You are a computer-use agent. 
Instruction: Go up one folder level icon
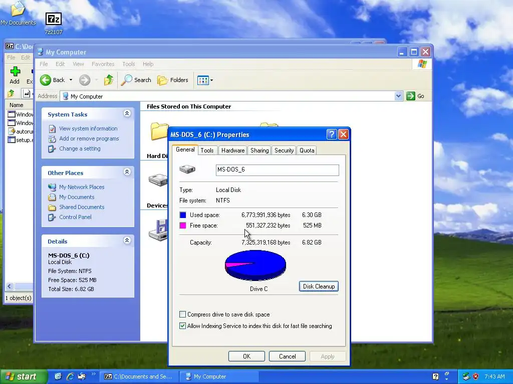(x=109, y=80)
